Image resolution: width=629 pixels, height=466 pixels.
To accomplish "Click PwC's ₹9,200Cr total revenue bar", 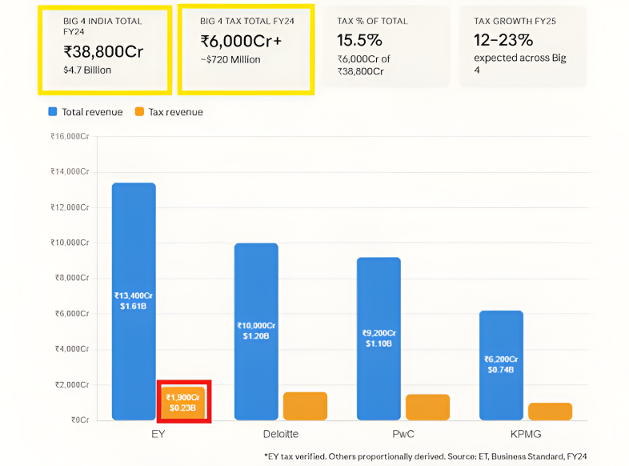I will (x=379, y=339).
